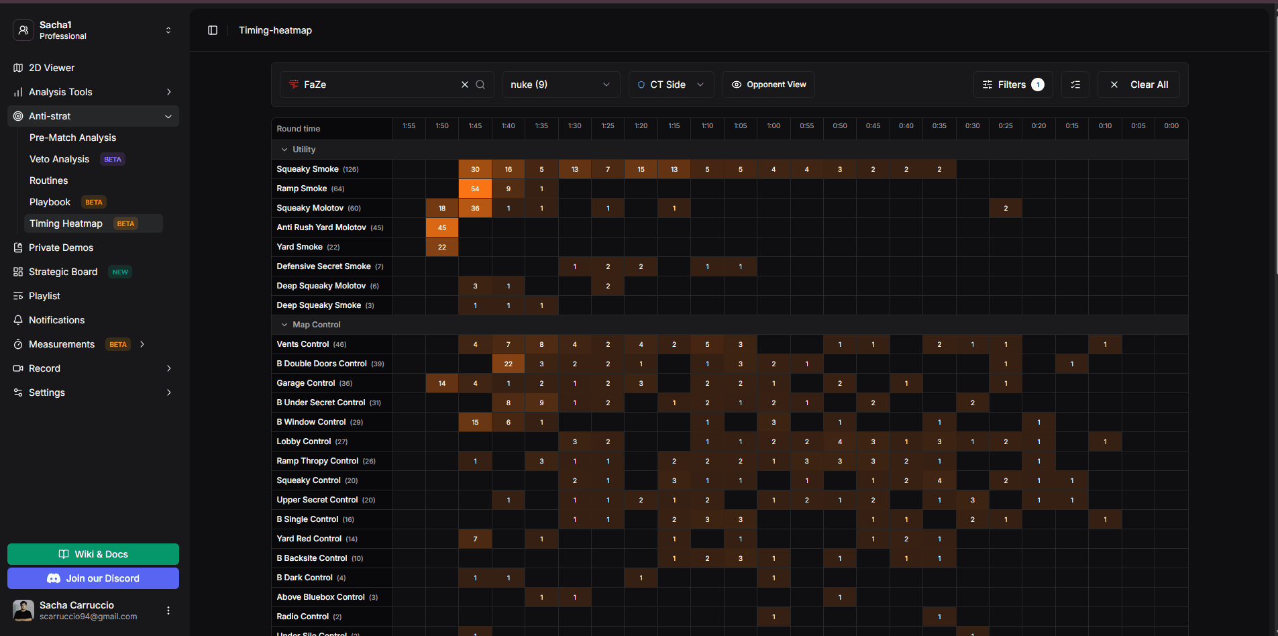The width and height of the screenshot is (1278, 636).
Task: Toggle Opponent View mode
Action: (x=768, y=85)
